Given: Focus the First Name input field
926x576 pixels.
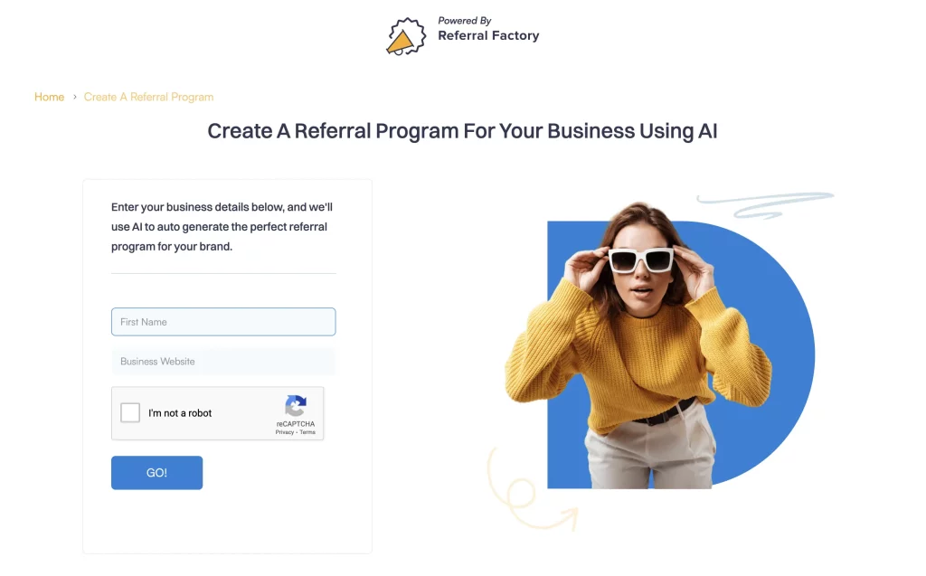Looking at the screenshot, I should pyautogui.click(x=223, y=322).
